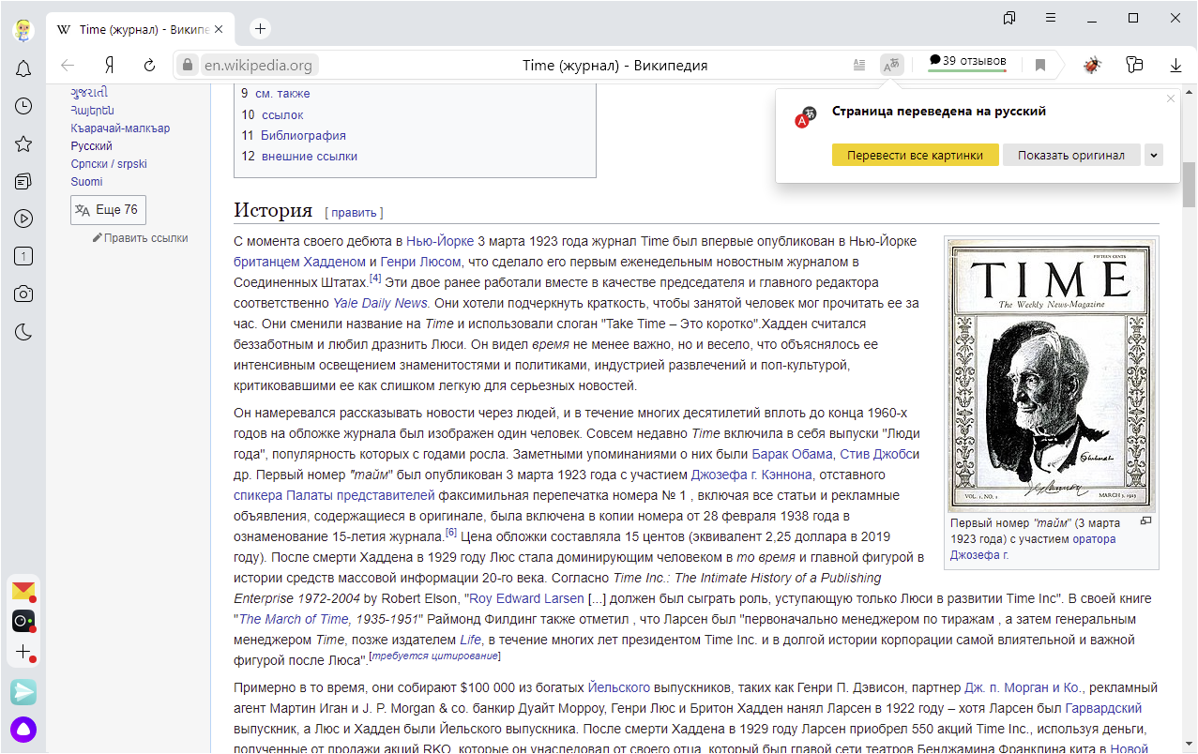Click Перевести все картинки button
The height and width of the screenshot is (754, 1198).
click(x=915, y=156)
